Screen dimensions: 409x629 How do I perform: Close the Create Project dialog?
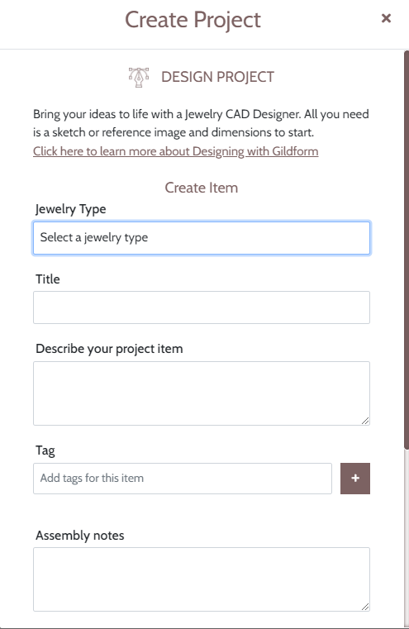click(386, 18)
